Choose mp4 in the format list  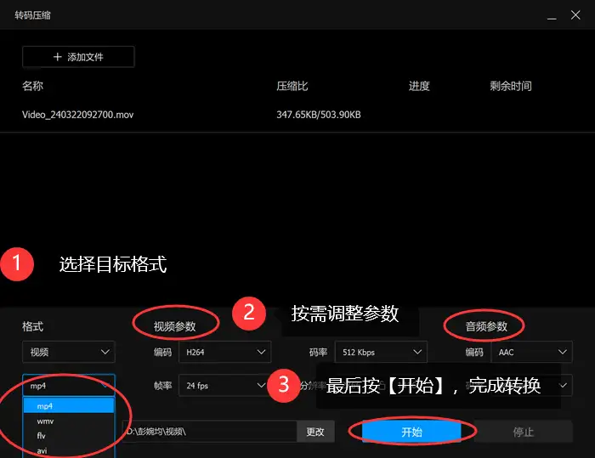click(x=69, y=406)
